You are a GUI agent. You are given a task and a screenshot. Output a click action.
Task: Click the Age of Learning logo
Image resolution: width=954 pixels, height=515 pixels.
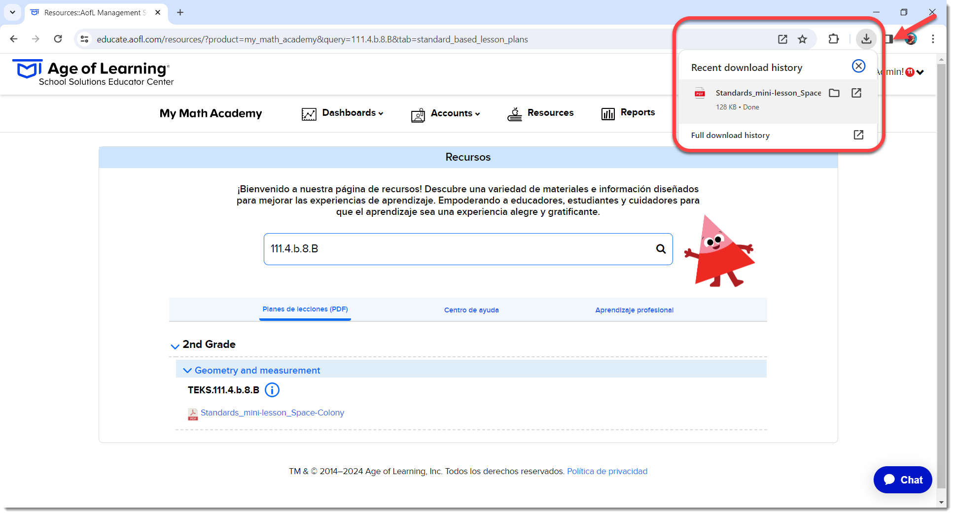[93, 73]
